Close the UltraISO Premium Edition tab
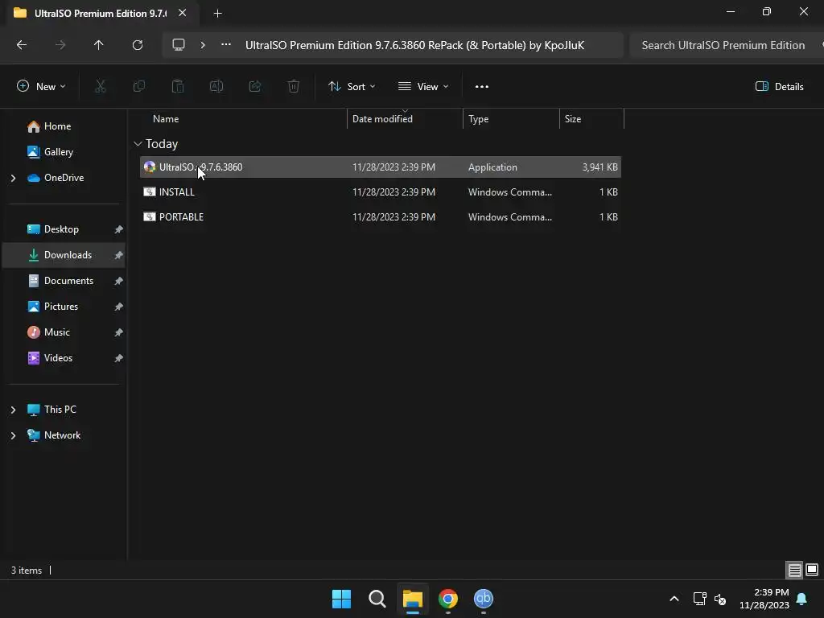The image size is (824, 618). (182, 13)
